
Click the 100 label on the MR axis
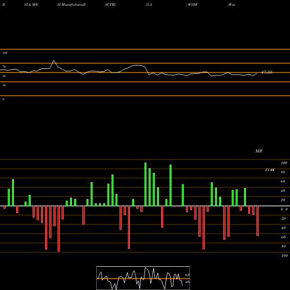(x=284, y=163)
